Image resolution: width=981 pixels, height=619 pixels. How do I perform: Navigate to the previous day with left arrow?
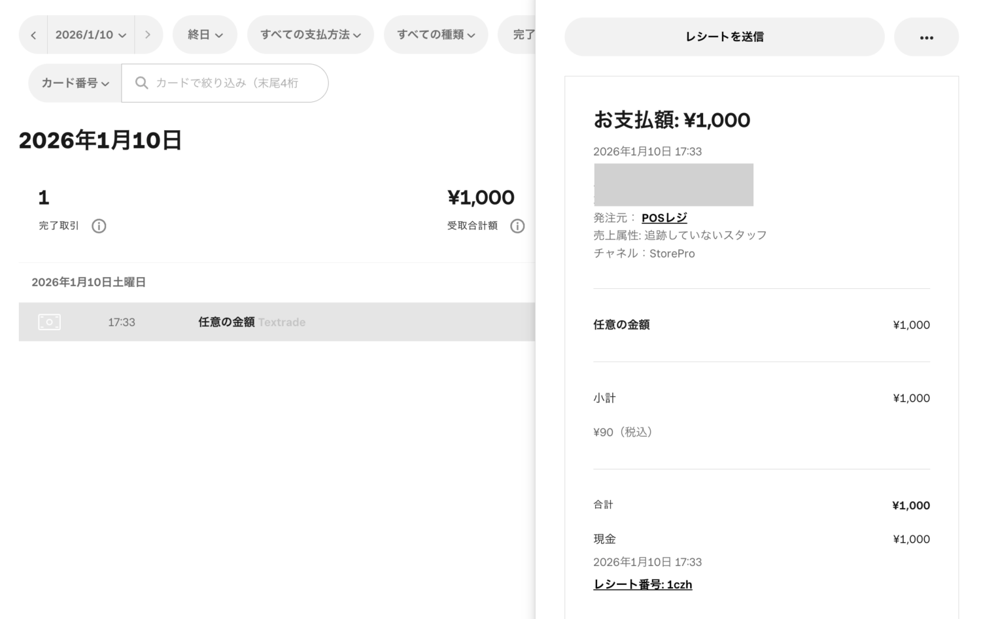(x=33, y=35)
